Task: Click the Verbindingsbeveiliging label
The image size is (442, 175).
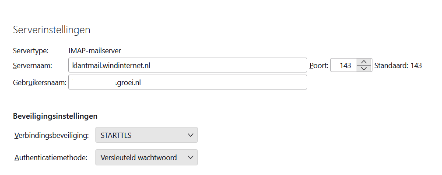Action: (x=52, y=135)
